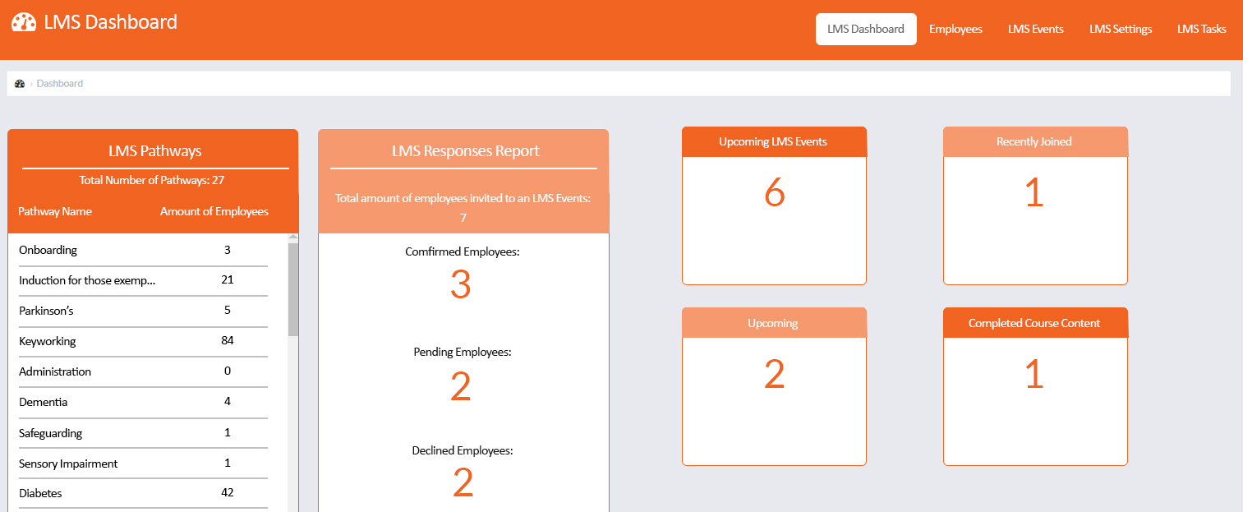The width and height of the screenshot is (1243, 512).
Task: Switch to the LMS Events tab
Action: (x=1036, y=29)
